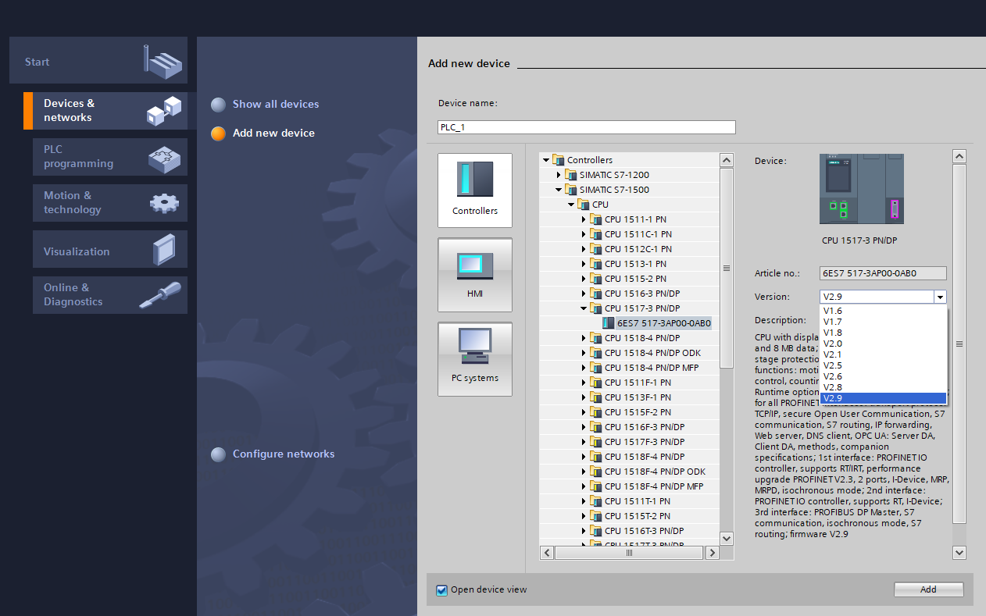Screen dimensions: 986x616
Task: Click the CPU folder icon
Action: pos(584,205)
